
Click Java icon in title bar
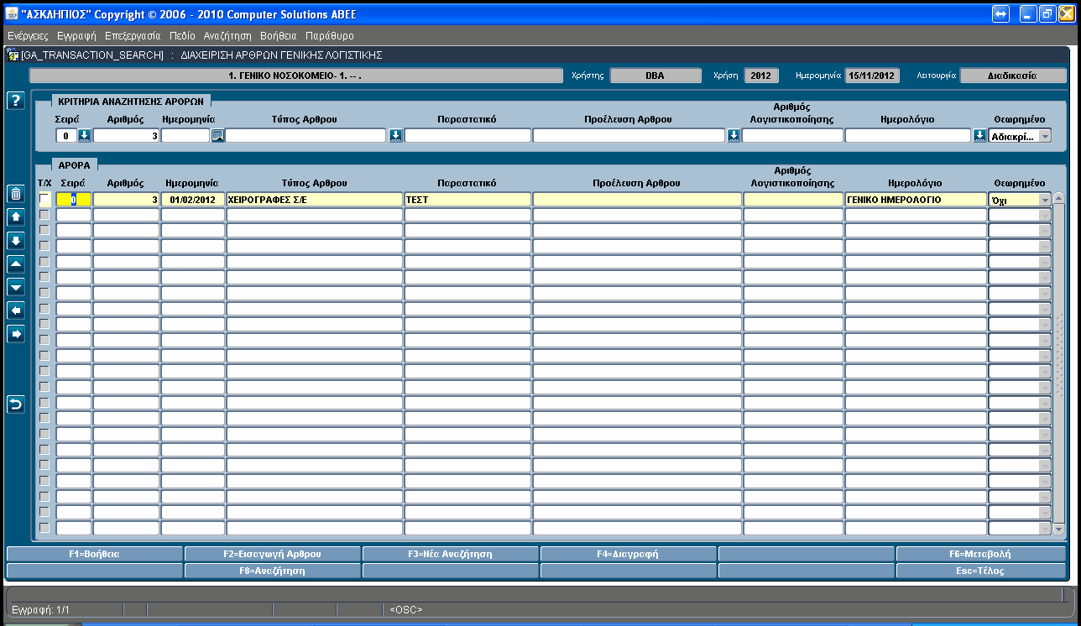[x=12, y=15]
